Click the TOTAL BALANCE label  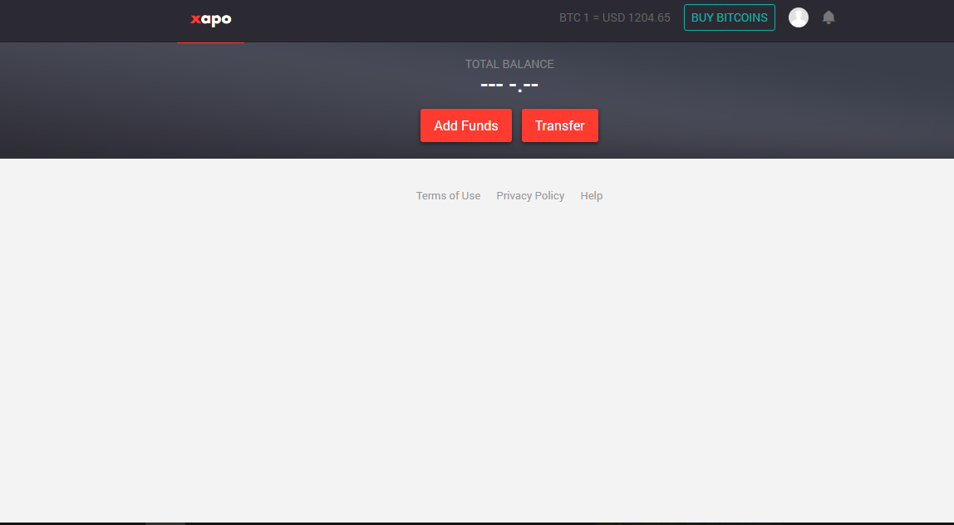tap(509, 64)
